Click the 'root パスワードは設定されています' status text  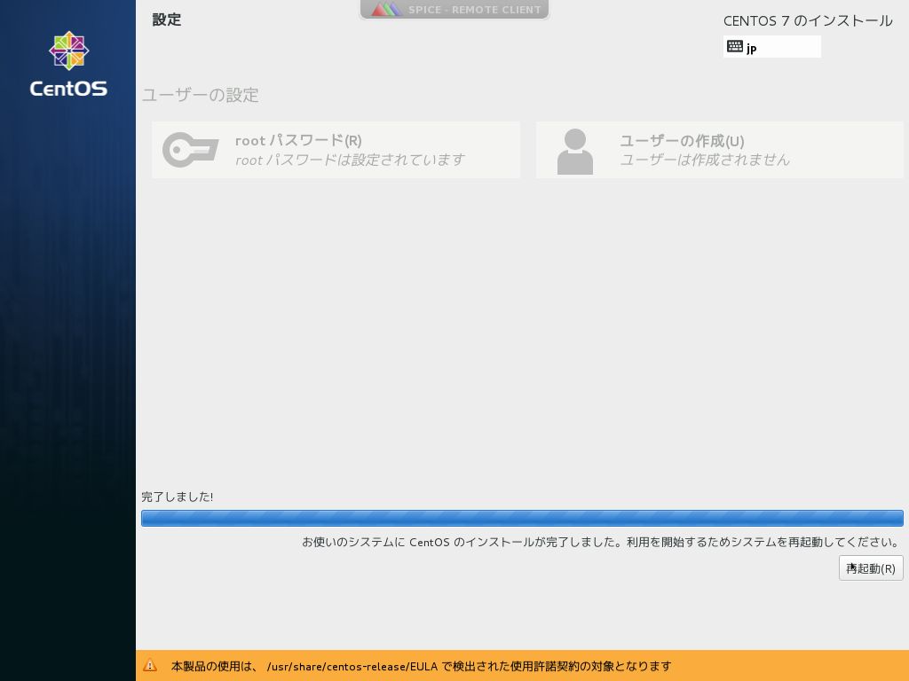(350, 160)
